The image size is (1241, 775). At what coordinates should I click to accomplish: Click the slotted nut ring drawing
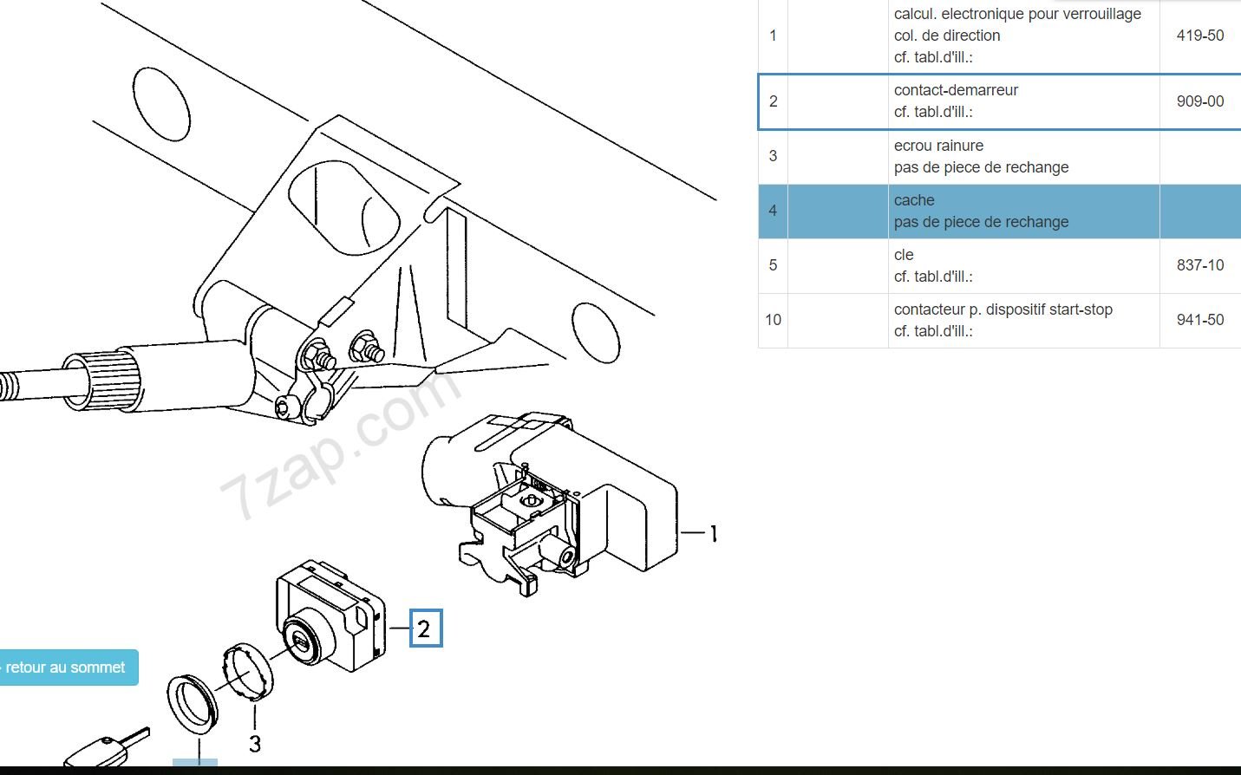pyautogui.click(x=248, y=672)
